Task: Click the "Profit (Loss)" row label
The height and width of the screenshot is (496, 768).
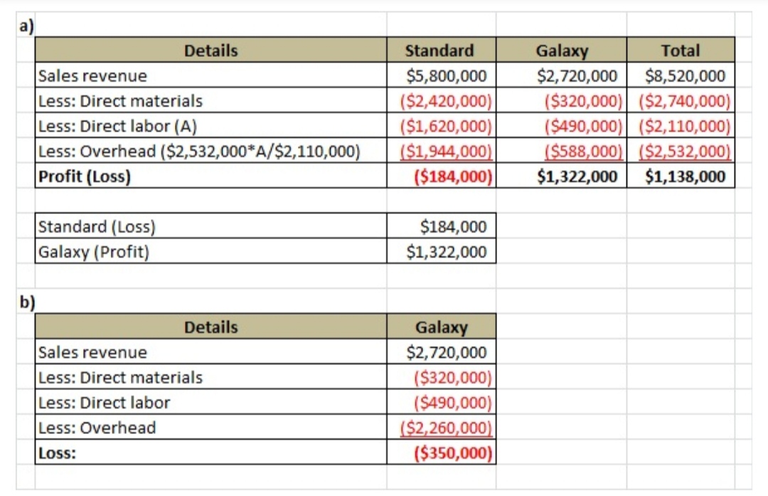Action: click(x=85, y=176)
